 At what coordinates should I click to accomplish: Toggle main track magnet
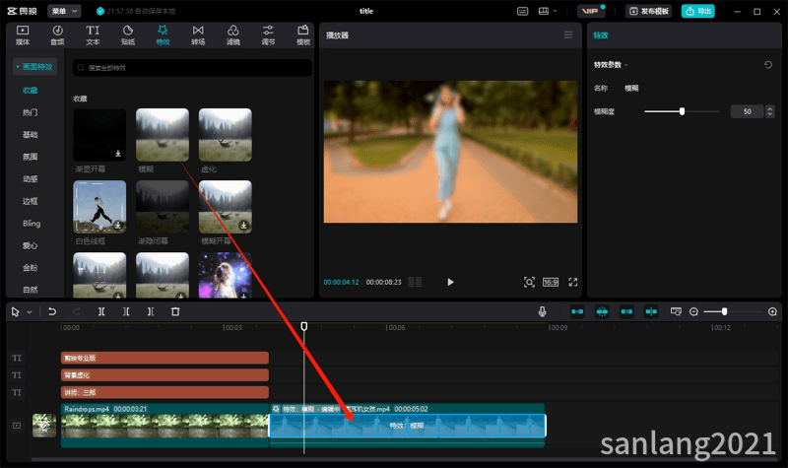click(x=577, y=311)
